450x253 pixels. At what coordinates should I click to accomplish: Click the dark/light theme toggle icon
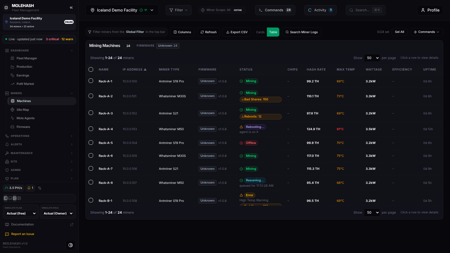point(71,245)
